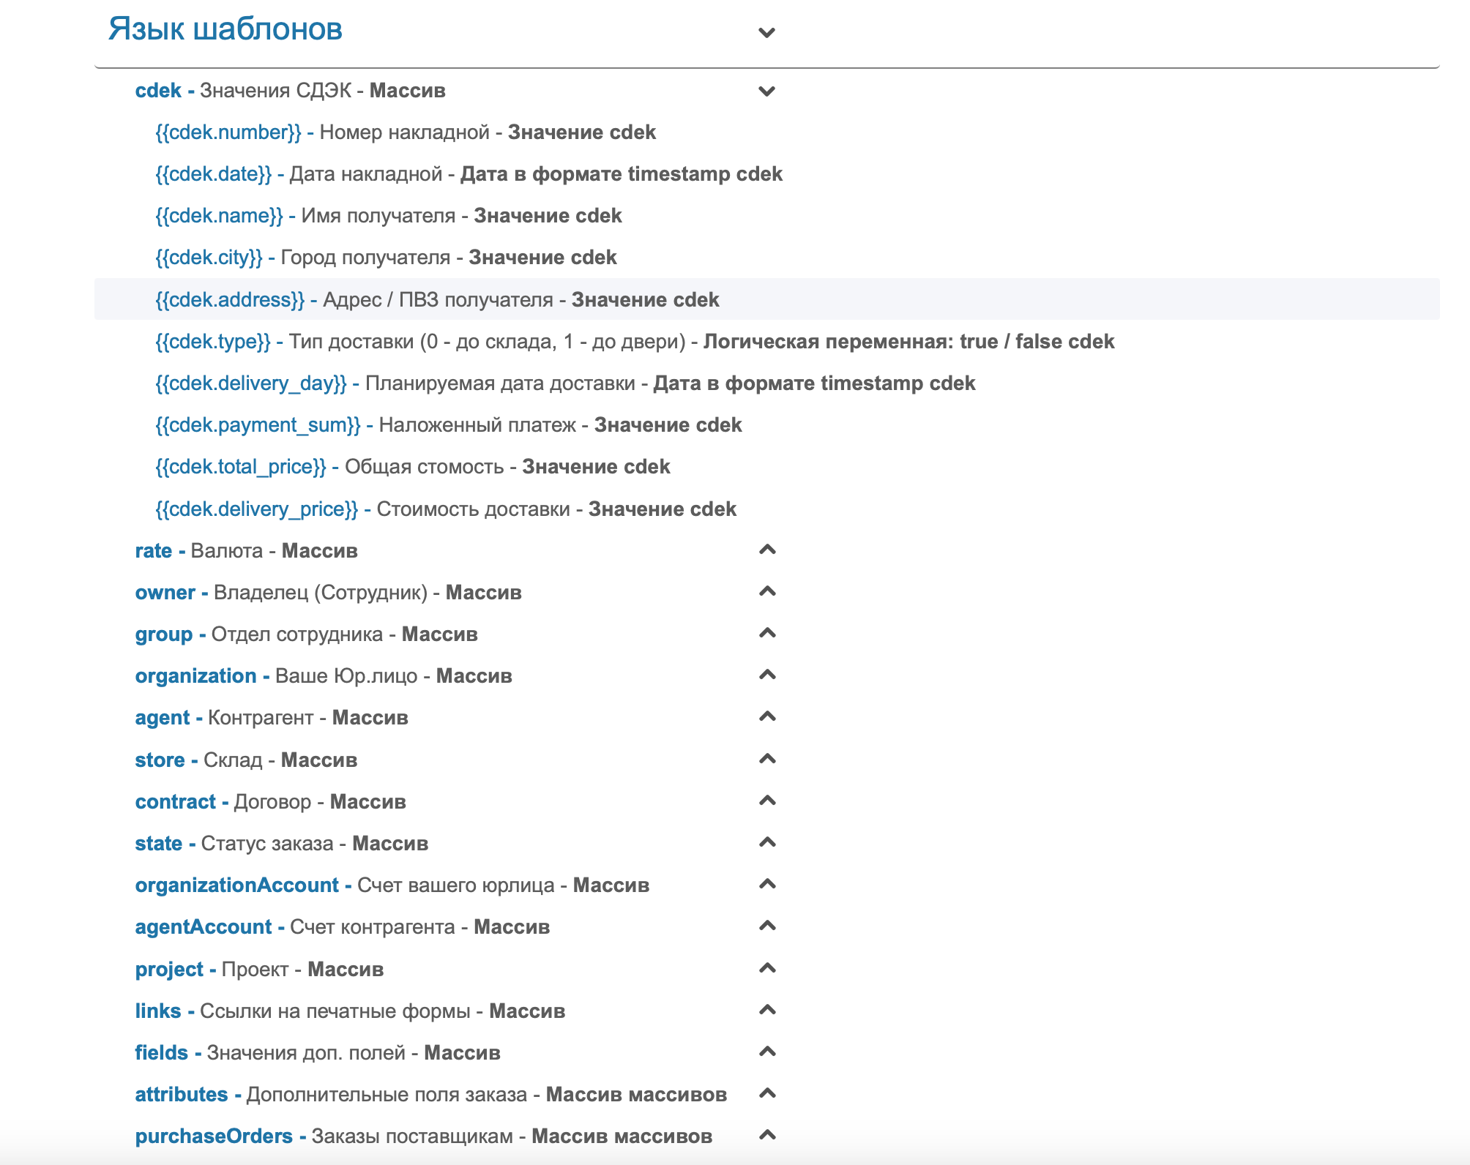Click the {{cdek.total_price}} variable link

[240, 467]
